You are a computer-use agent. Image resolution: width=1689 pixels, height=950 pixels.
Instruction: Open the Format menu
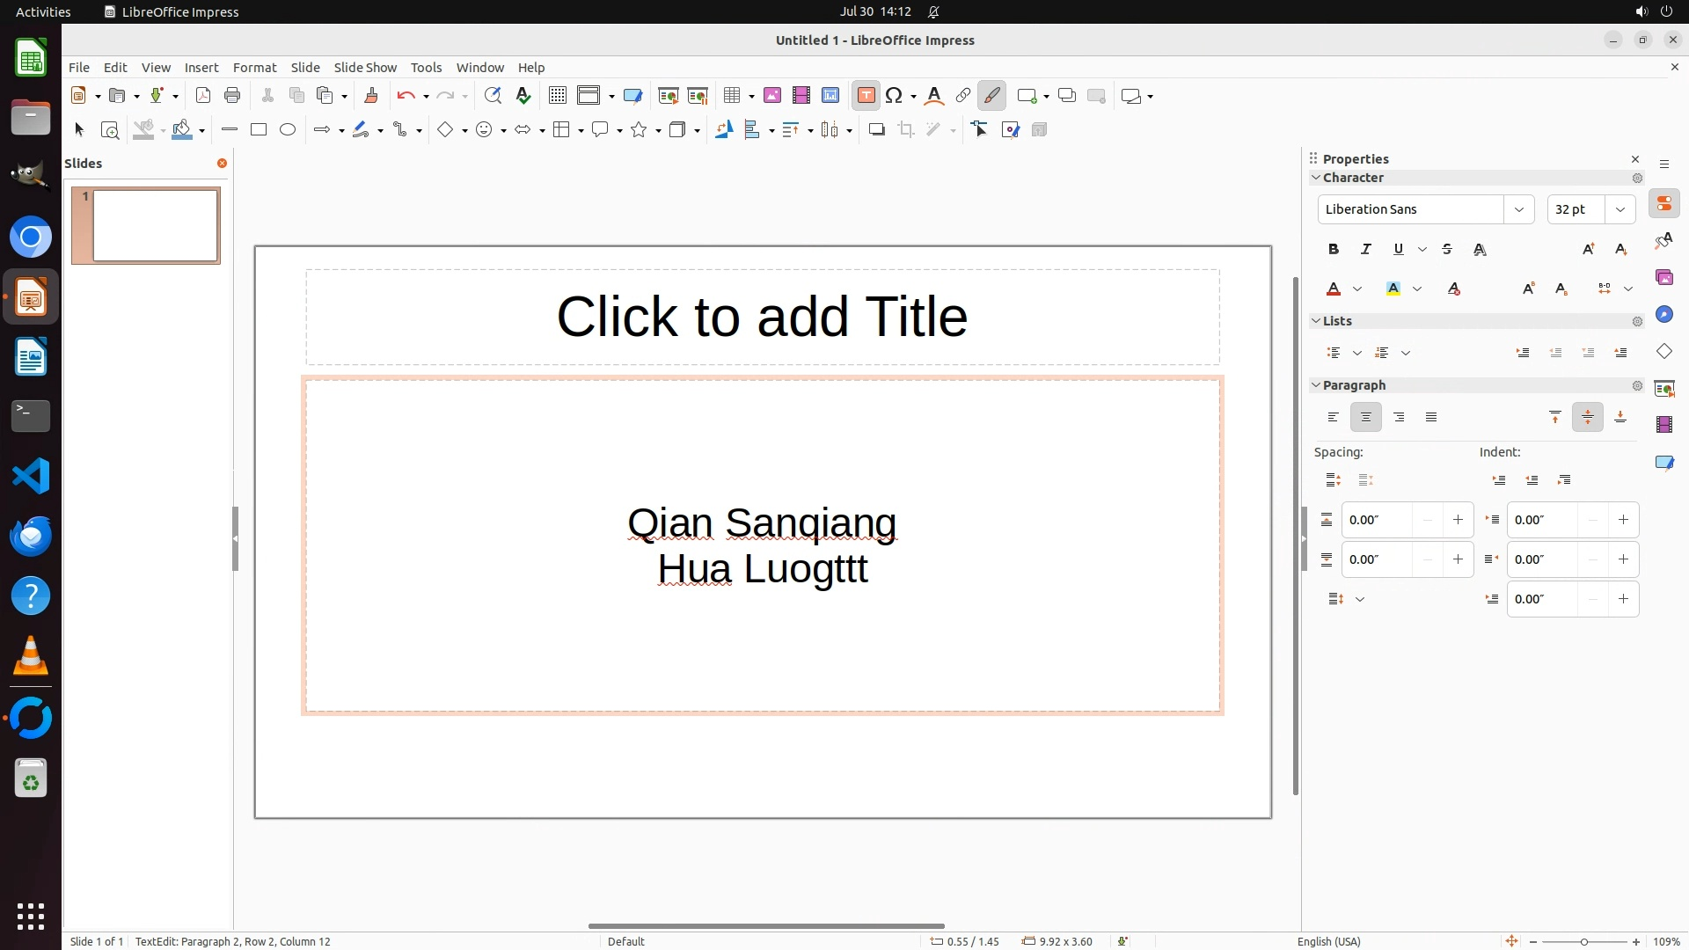click(254, 68)
